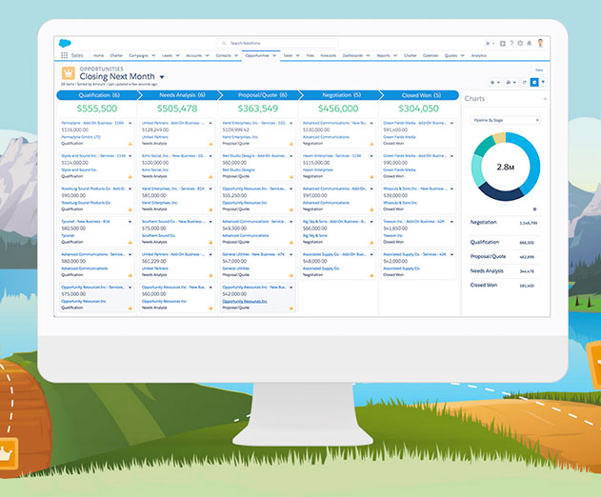Click the $555,500 Qualification total
This screenshot has width=601, height=497.
click(96, 109)
